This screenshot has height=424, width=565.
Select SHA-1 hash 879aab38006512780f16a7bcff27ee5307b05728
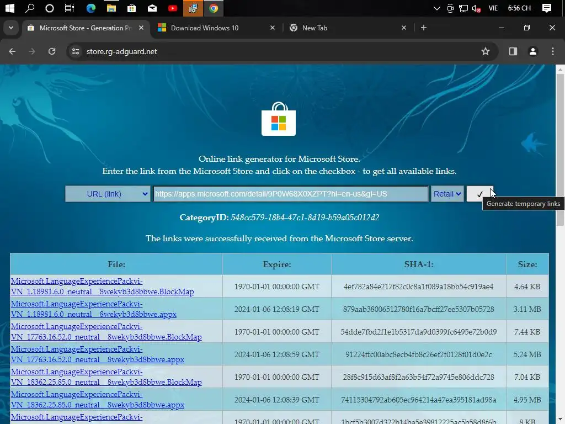coord(419,309)
